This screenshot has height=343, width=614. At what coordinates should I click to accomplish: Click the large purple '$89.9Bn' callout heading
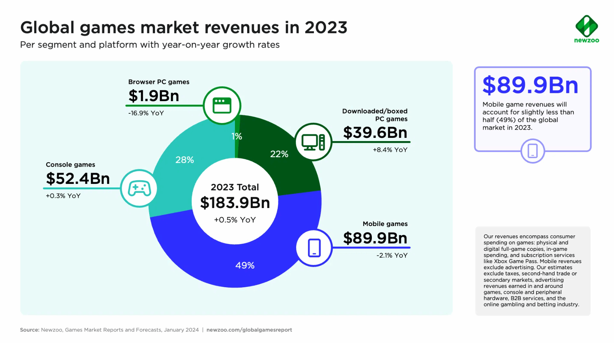pyautogui.click(x=530, y=85)
